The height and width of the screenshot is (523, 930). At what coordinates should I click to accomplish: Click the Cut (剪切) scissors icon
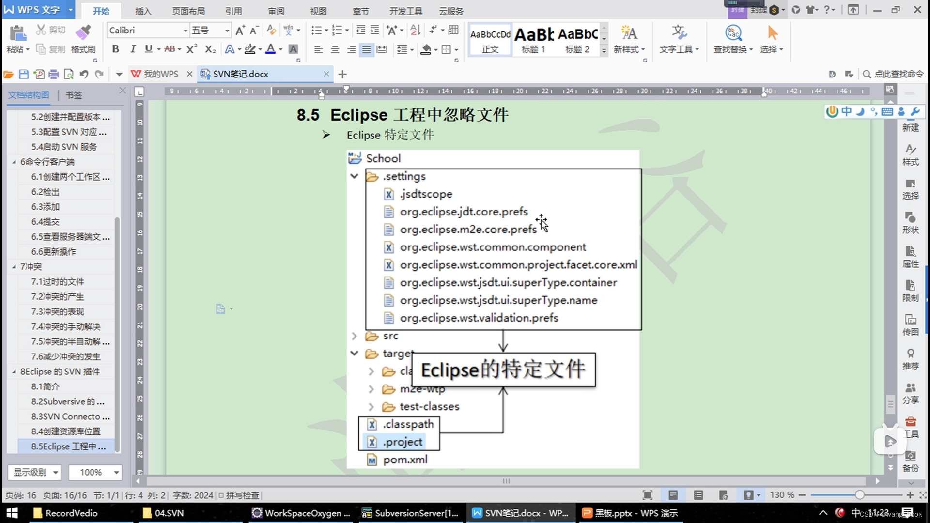41,30
